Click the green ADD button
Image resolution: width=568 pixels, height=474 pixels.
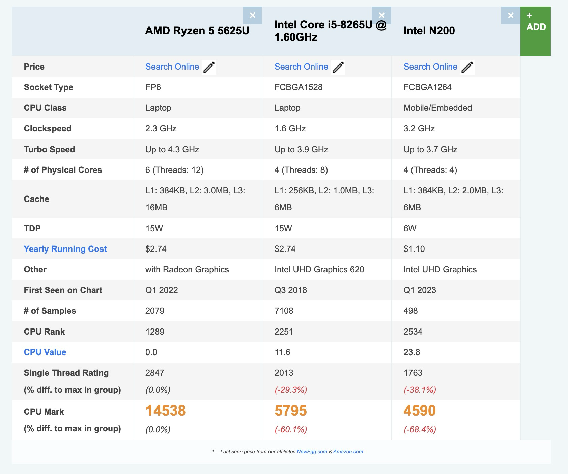click(x=536, y=31)
